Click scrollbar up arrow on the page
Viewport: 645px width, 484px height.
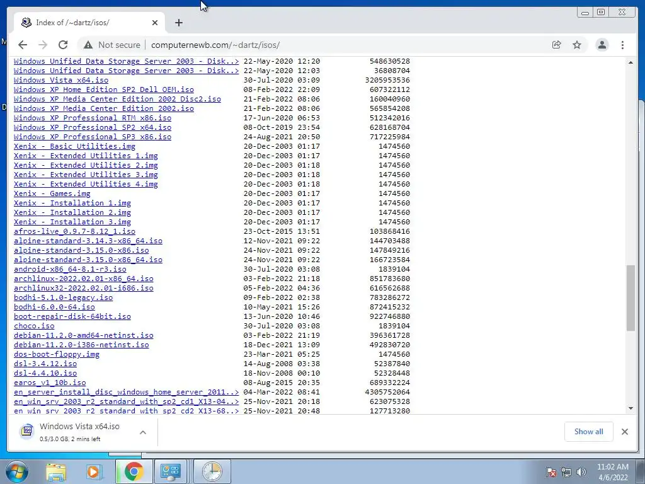point(631,62)
